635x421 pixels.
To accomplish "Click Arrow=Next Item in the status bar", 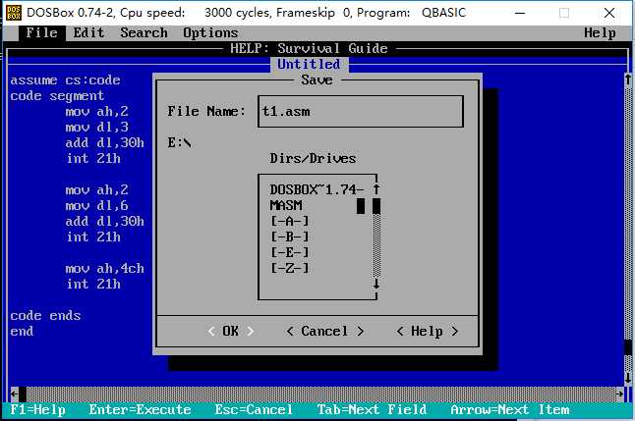I will (x=510, y=409).
